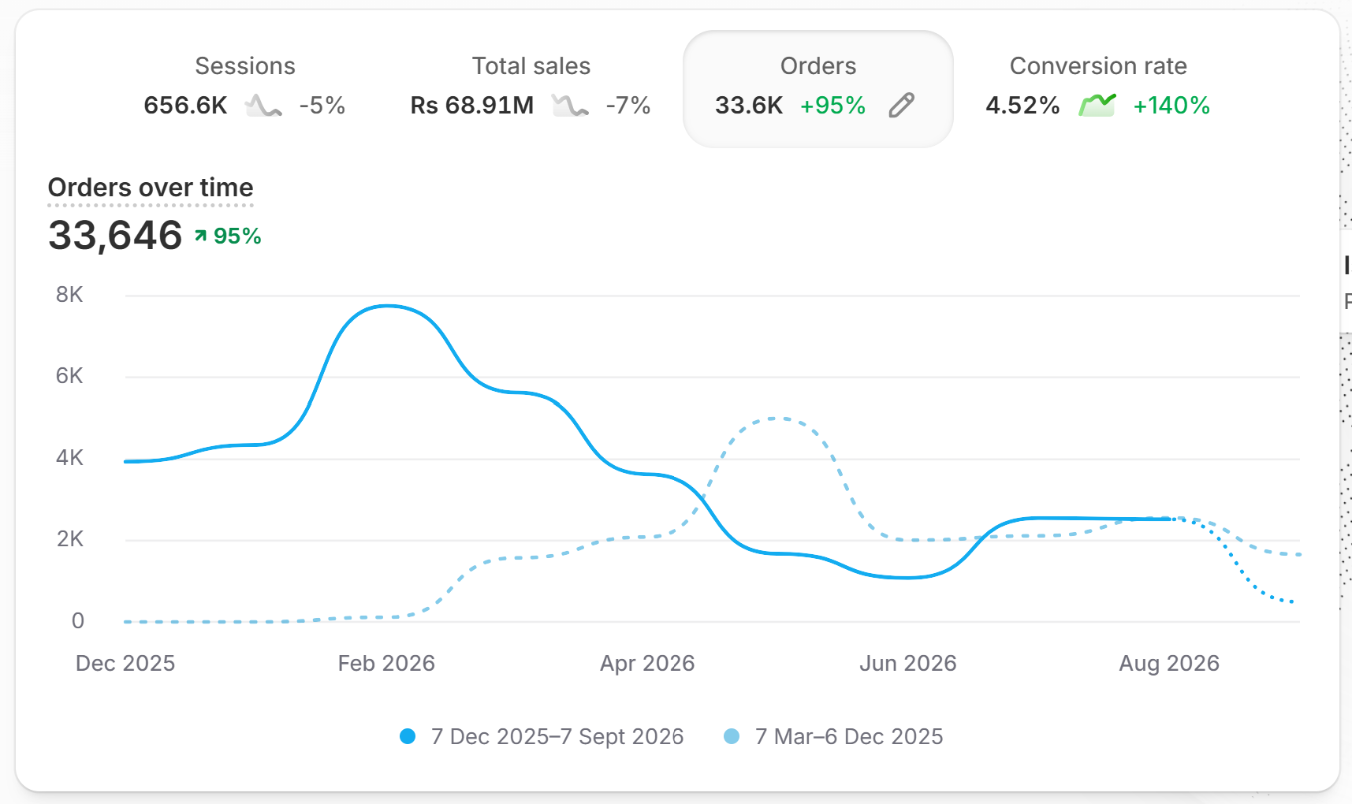Click the 33,646 total orders figure
Screen dimensions: 1352x804
[x=115, y=235]
